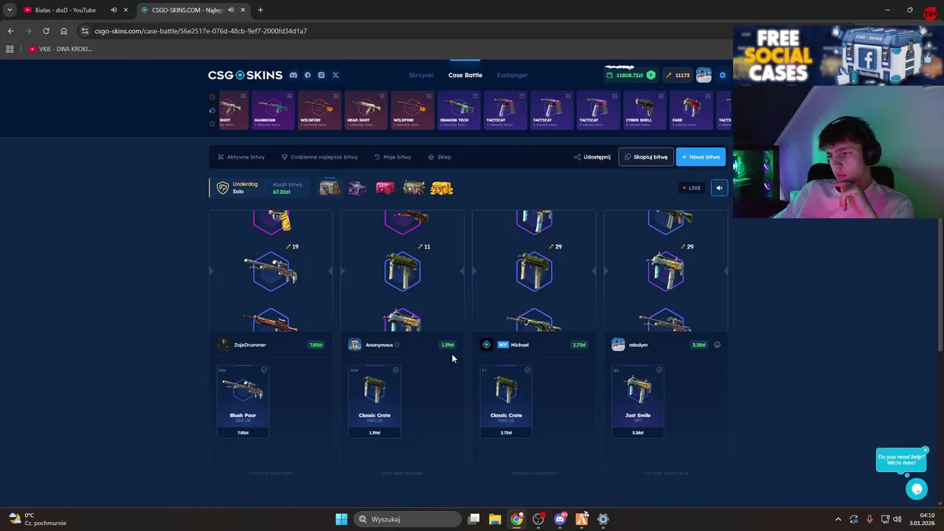The width and height of the screenshot is (944, 531).
Task: Click shield icon on Just Smile card
Action: click(659, 370)
